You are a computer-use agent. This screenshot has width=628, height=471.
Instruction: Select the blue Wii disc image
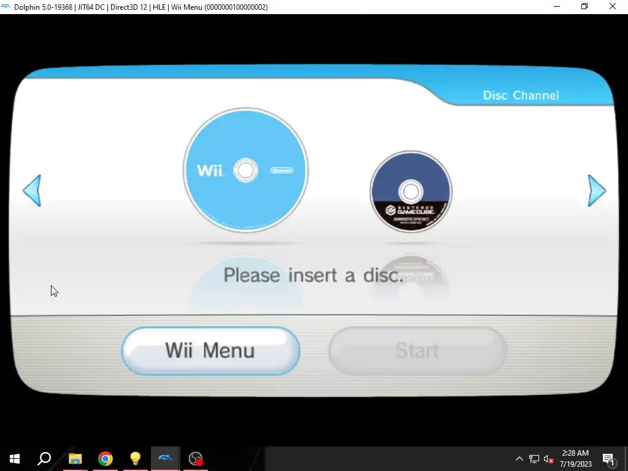[245, 170]
